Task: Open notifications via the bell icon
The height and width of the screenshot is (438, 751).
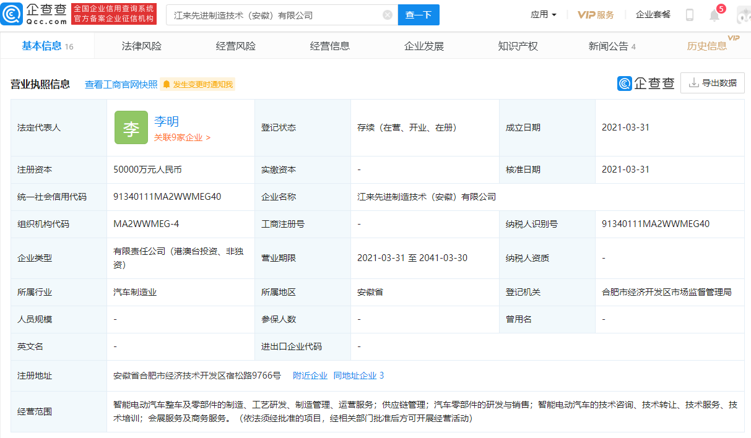Action: point(715,14)
